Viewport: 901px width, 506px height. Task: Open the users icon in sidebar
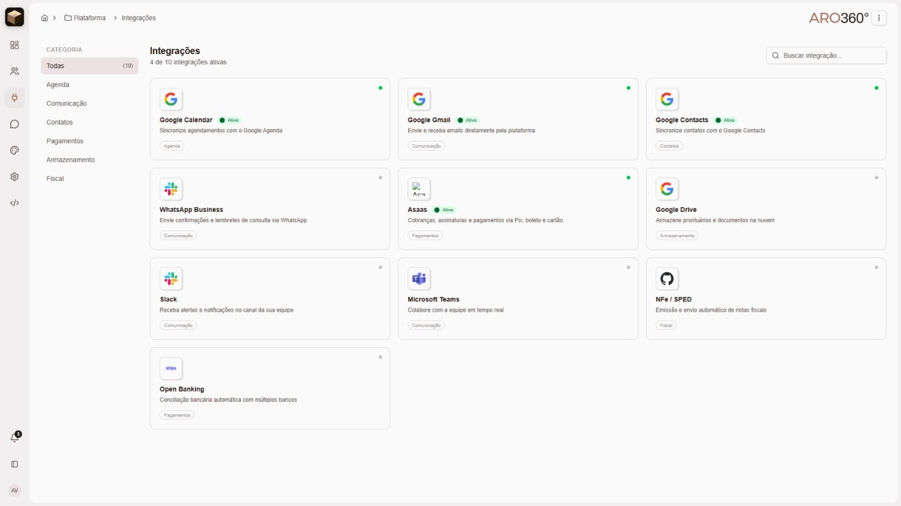click(x=15, y=72)
